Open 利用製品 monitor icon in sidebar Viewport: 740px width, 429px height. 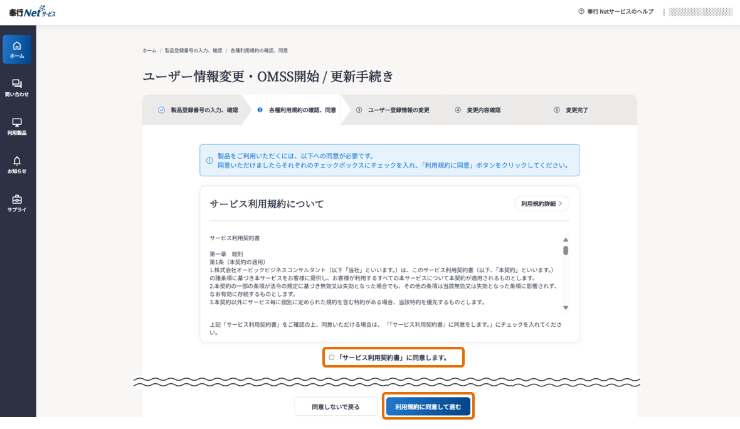coord(17,122)
